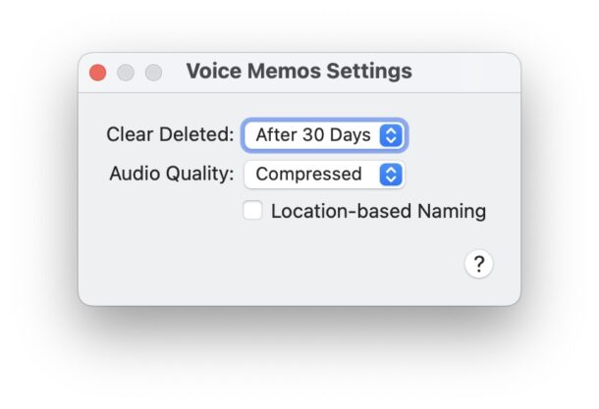Click the dimmed minimize window button
The height and width of the screenshot is (409, 599).
(126, 73)
